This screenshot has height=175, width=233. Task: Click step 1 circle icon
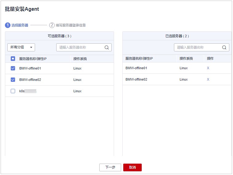point(8,25)
